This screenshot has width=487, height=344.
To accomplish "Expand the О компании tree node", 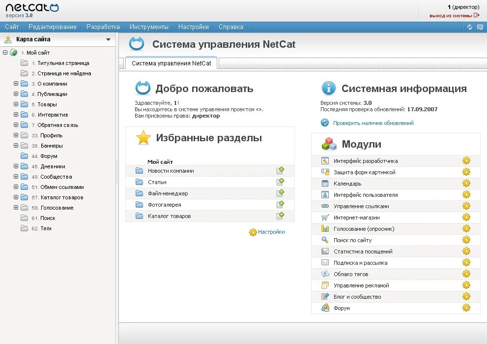I will coord(16,84).
